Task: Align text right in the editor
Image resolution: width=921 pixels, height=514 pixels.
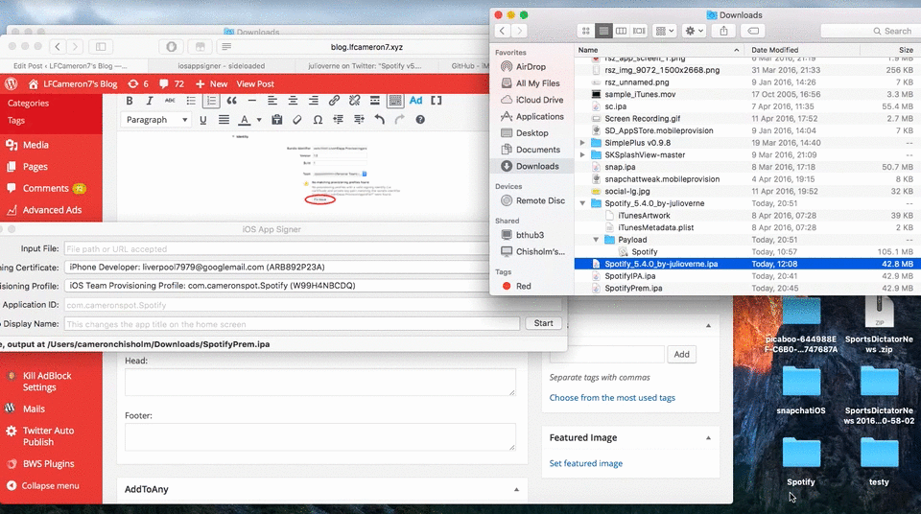Action: coord(313,101)
